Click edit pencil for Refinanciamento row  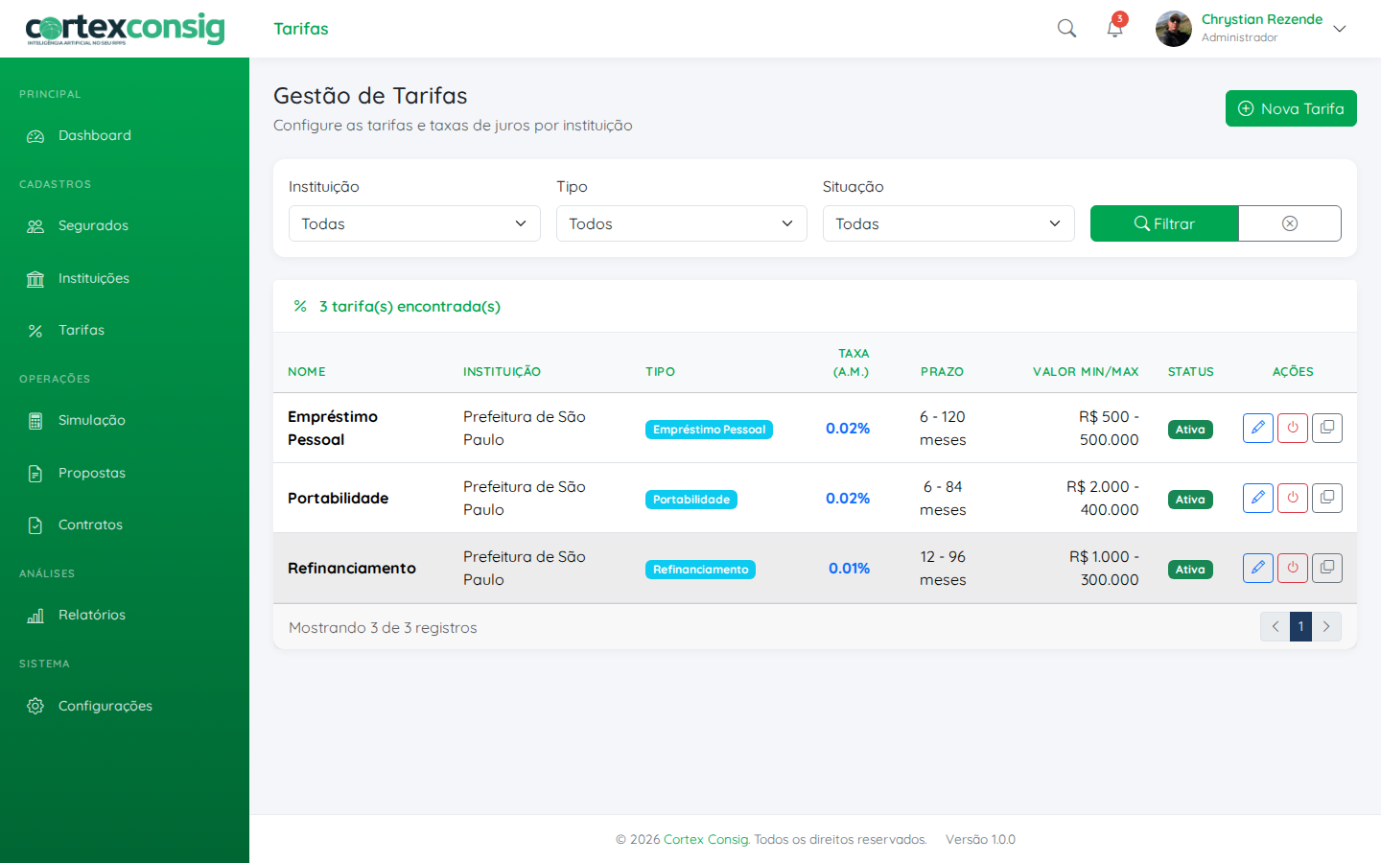[1257, 568]
